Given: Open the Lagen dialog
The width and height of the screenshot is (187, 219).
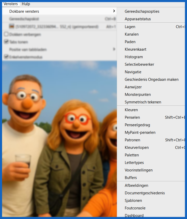Looking at the screenshot, I should coord(151,27).
